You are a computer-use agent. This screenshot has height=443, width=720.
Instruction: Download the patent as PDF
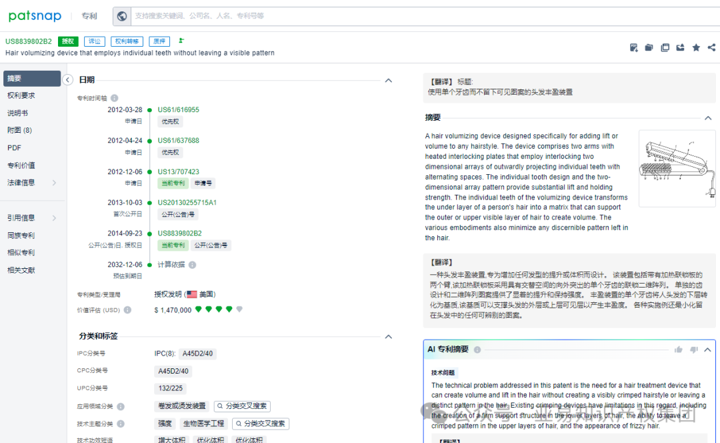(x=634, y=47)
